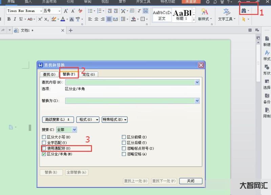Screen dimensions: 271x195
Task: Open the 文字工具 text tools icon
Action: click(227, 12)
